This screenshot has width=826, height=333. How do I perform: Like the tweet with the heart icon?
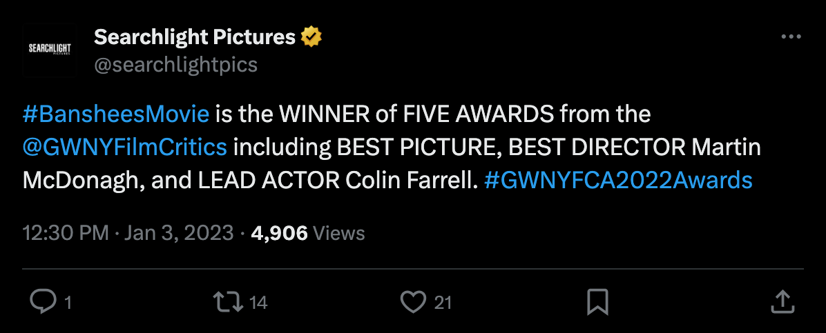(x=413, y=301)
